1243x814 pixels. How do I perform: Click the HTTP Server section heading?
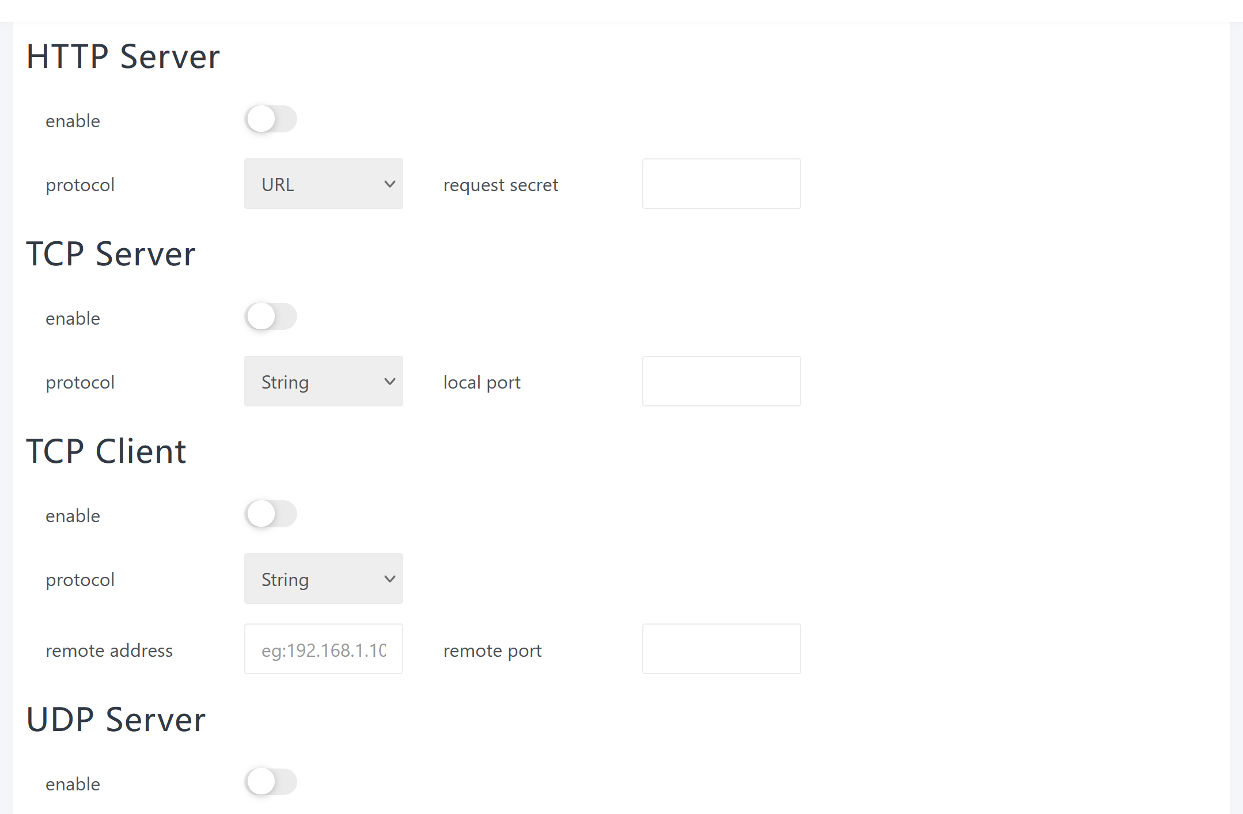pyautogui.click(x=123, y=56)
